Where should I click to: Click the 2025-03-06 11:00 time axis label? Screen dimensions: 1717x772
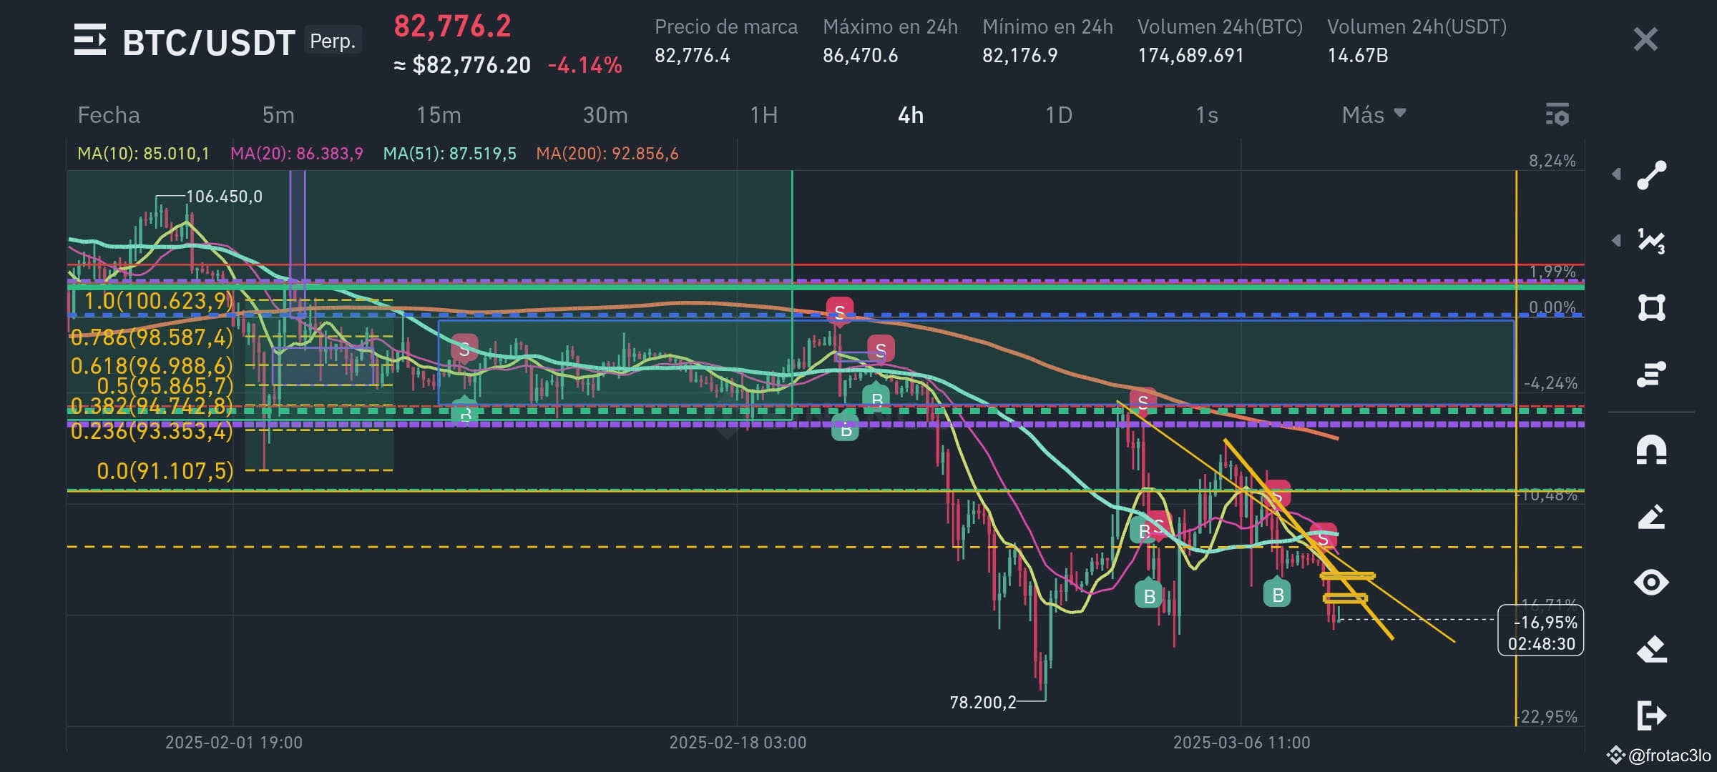click(x=1241, y=743)
